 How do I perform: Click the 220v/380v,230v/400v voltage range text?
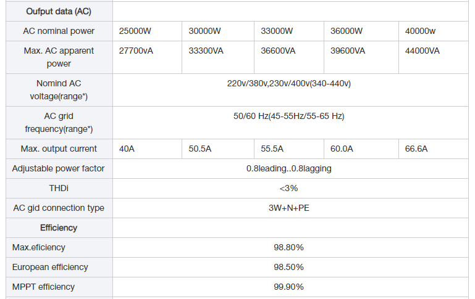tap(288, 83)
